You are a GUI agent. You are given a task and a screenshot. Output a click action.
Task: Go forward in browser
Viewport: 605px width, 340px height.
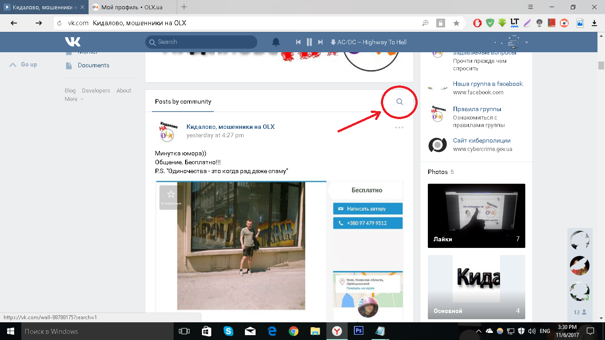tap(39, 23)
